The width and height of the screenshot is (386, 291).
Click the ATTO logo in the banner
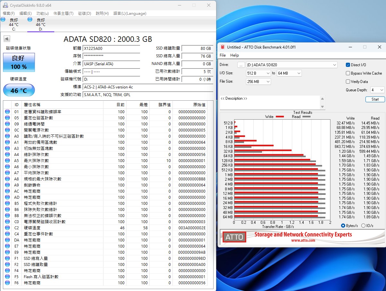tap(234, 238)
